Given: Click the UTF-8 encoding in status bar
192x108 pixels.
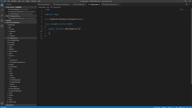Looking at the screenshot, I should click(169, 107).
